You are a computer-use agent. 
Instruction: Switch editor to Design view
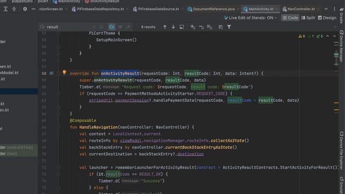[x=327, y=18]
